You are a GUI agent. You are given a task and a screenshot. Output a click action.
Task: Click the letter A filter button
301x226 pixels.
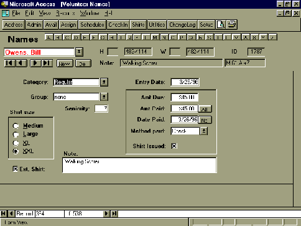[49, 37]
